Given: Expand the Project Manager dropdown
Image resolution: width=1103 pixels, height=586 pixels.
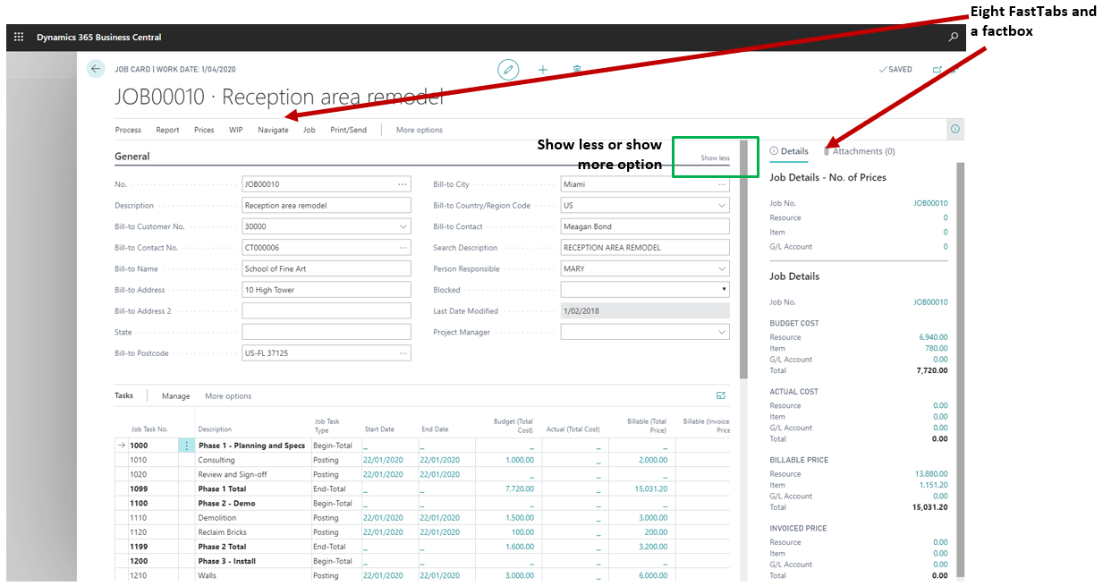Looking at the screenshot, I should click(721, 333).
